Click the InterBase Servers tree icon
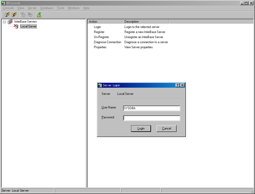Image resolution: width=255 pixels, height=194 pixels. [10, 22]
